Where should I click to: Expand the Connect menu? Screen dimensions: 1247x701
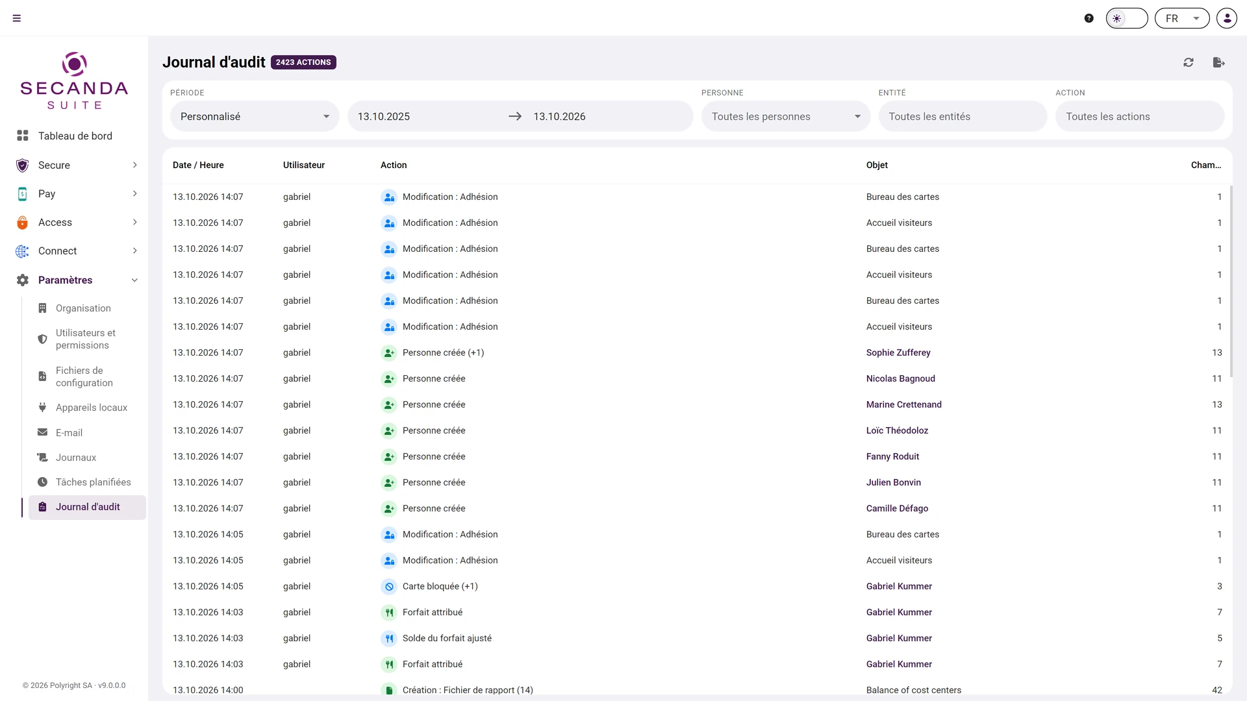pyautogui.click(x=78, y=251)
